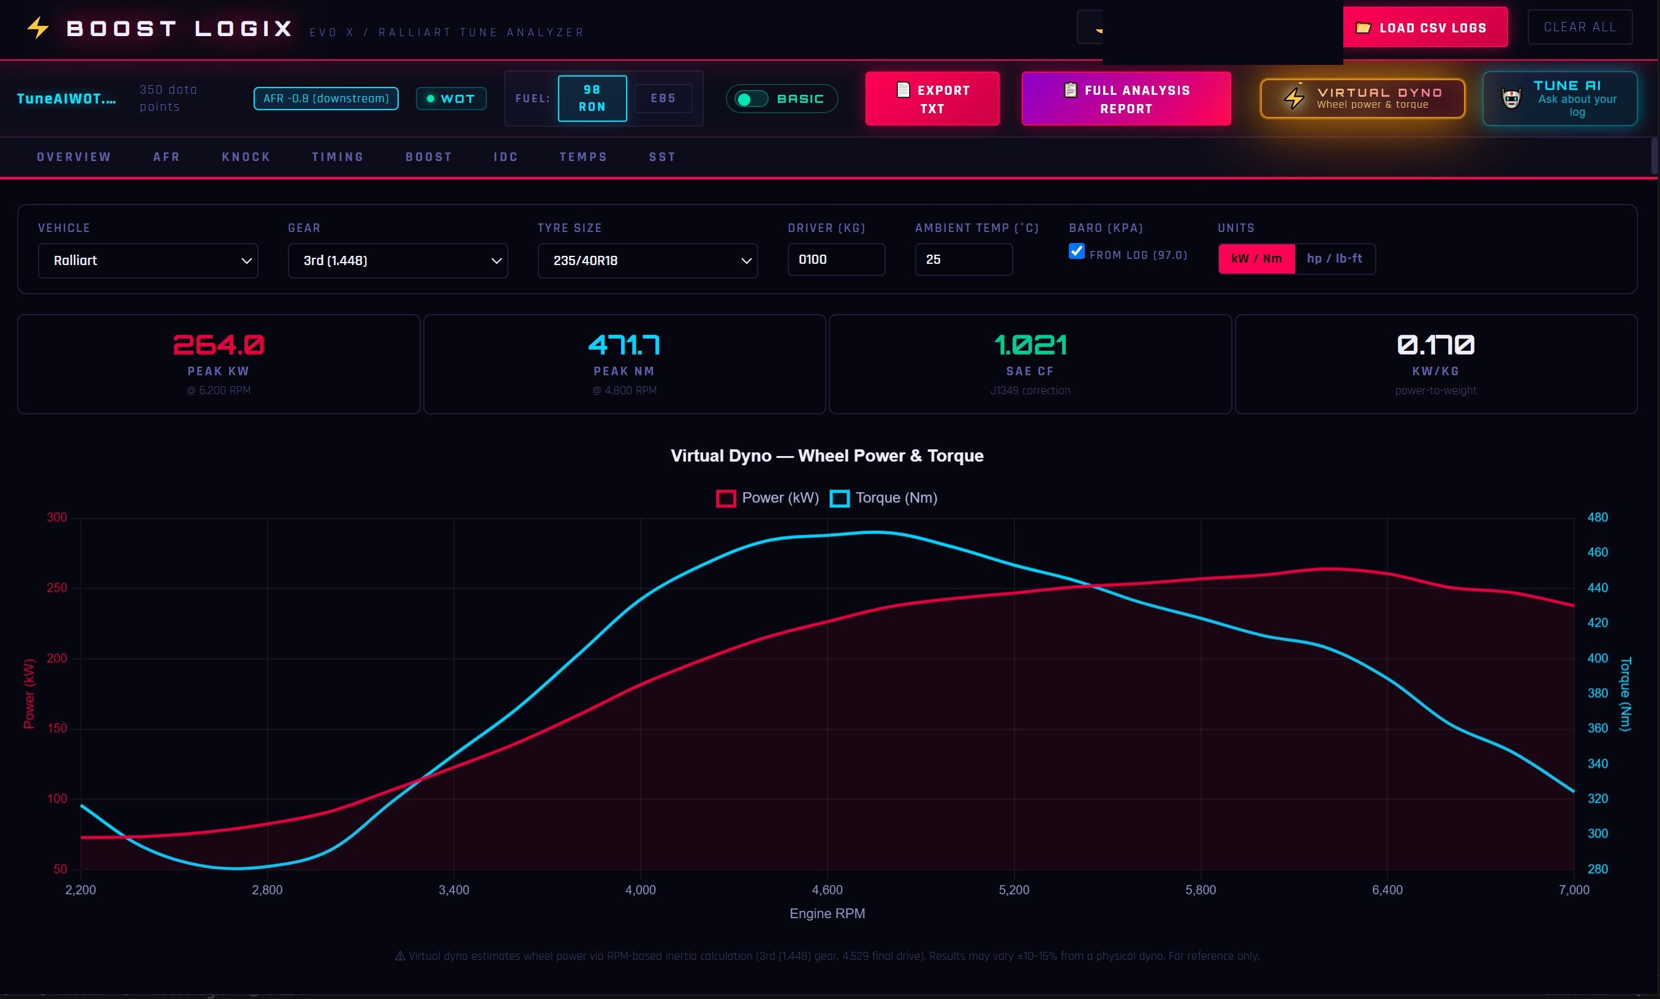This screenshot has height=999, width=1660.
Task: Open the Vehicle dropdown showing Ralliart
Action: (x=148, y=261)
